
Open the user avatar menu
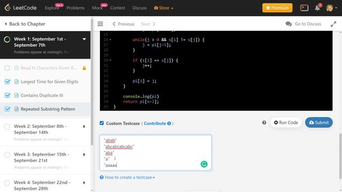[x=331, y=8]
